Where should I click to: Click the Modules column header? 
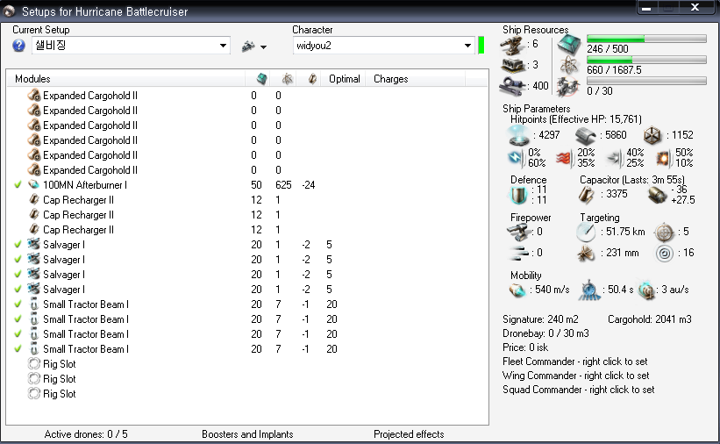tap(32, 79)
